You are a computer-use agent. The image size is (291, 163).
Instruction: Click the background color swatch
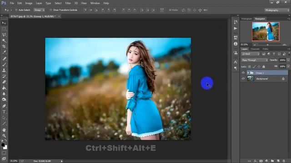pyautogui.click(x=5, y=148)
